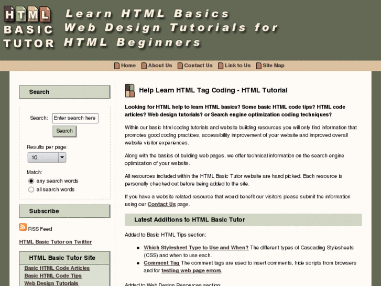Open the Link to Us navigation item
This screenshot has height=286, width=381.
click(237, 66)
